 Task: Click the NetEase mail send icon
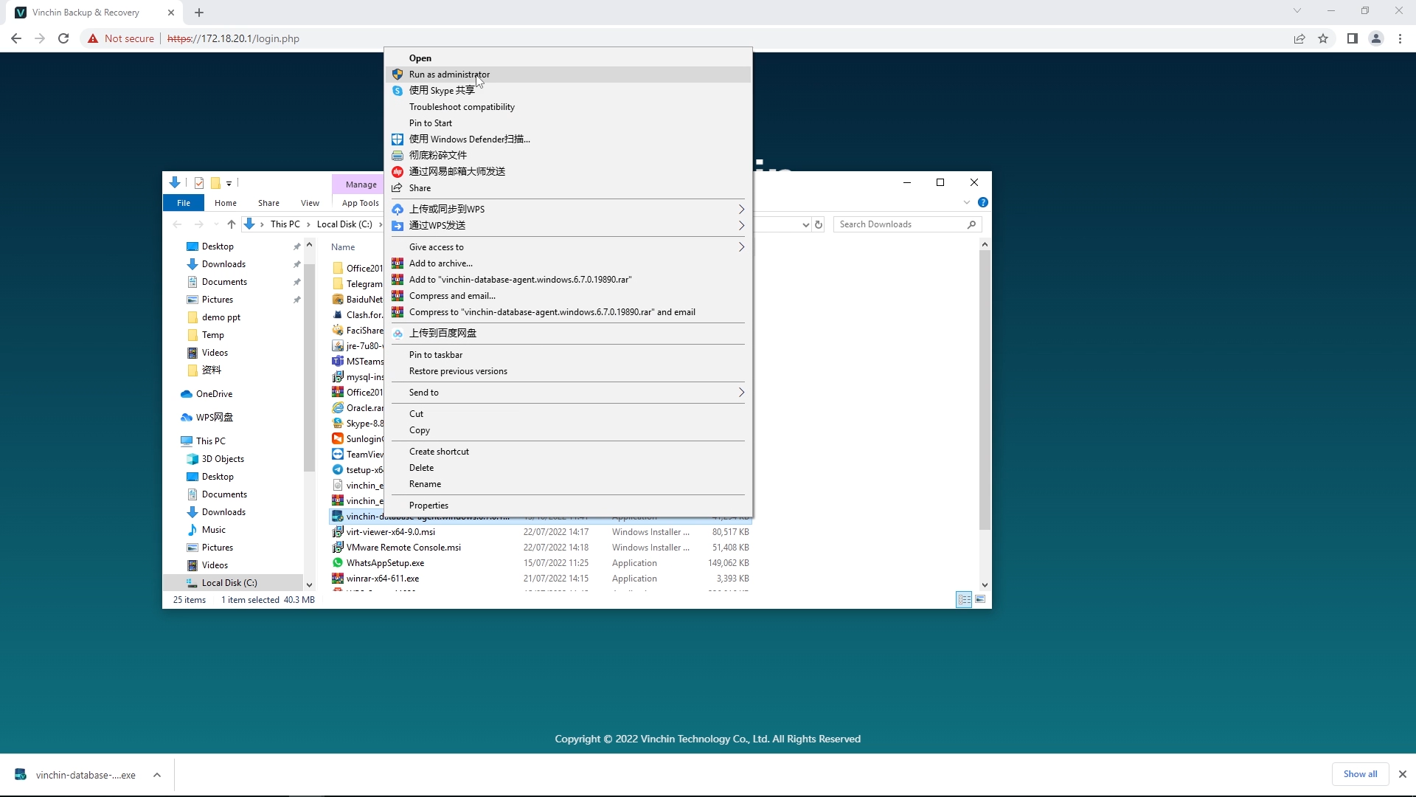click(x=398, y=172)
